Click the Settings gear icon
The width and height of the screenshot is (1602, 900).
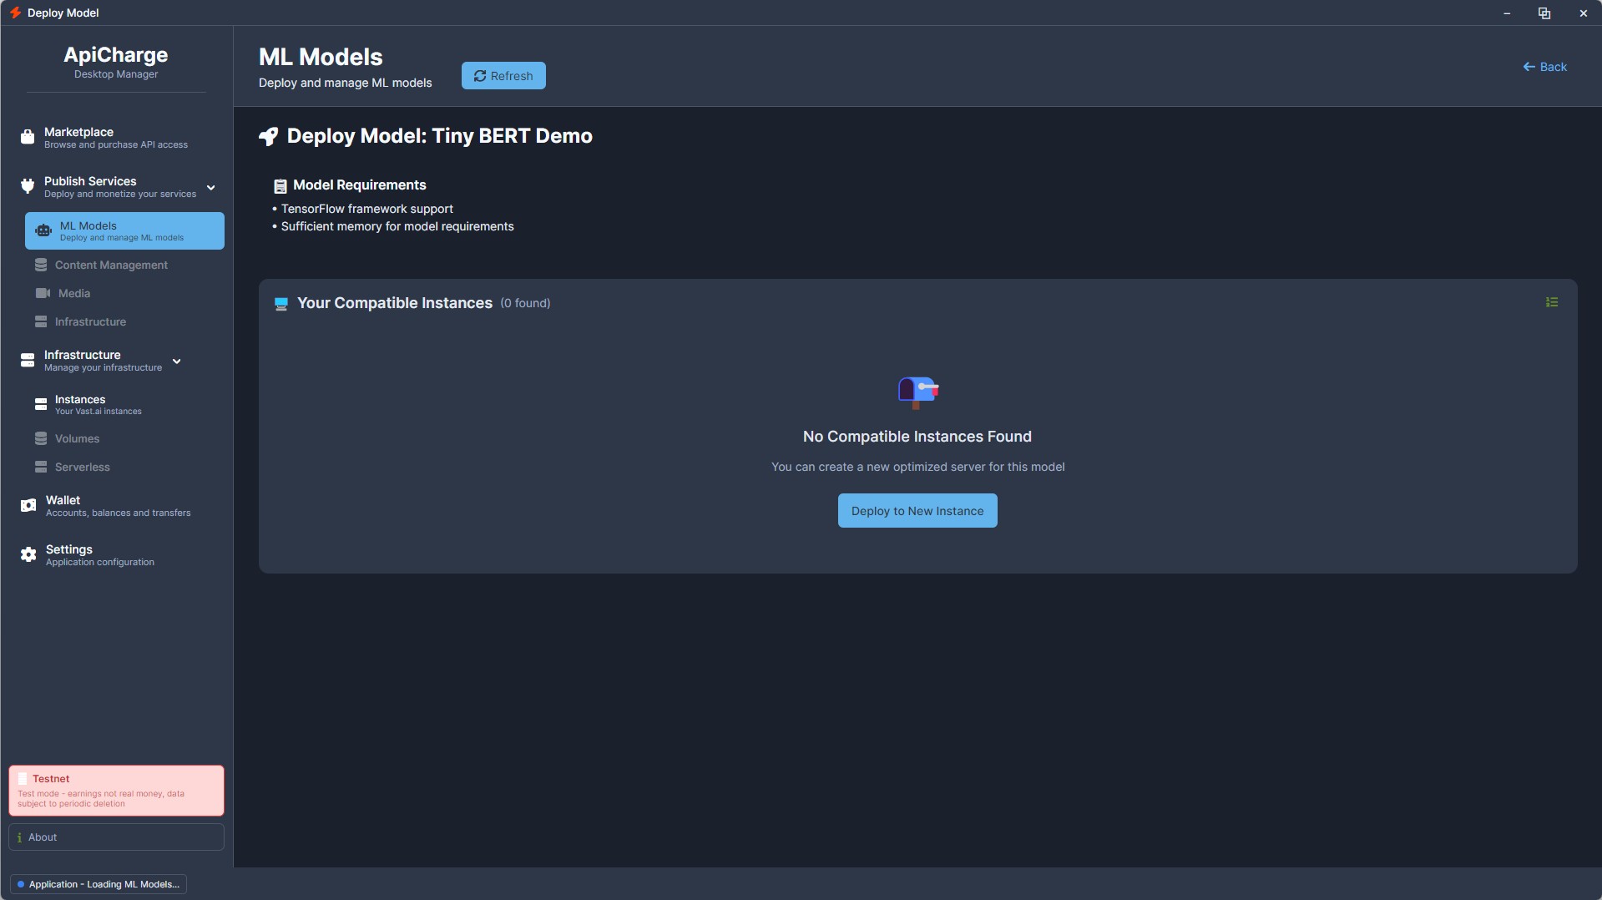point(28,555)
